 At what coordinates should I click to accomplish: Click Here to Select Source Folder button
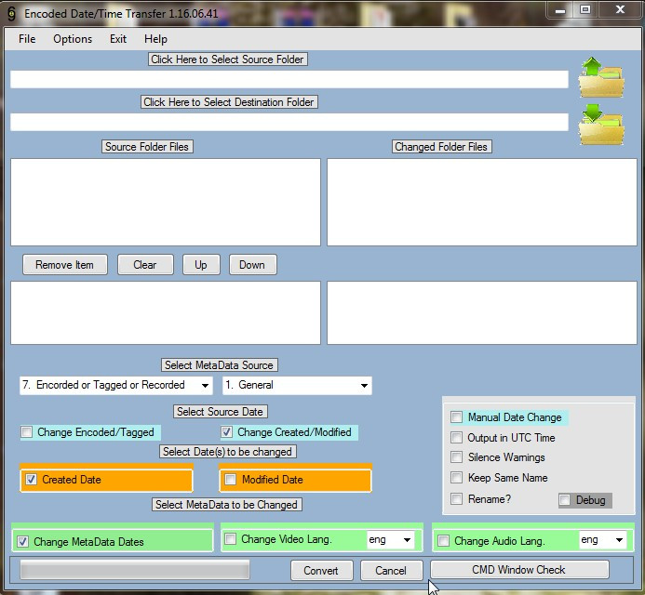(227, 59)
